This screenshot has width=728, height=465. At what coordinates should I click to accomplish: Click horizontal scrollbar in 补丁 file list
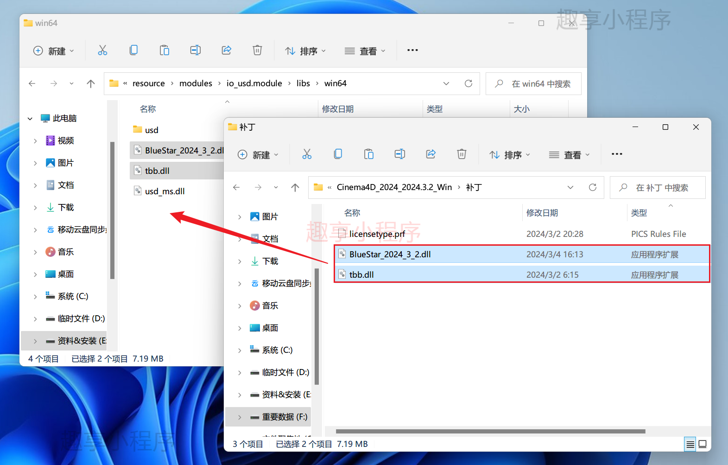coord(491,431)
